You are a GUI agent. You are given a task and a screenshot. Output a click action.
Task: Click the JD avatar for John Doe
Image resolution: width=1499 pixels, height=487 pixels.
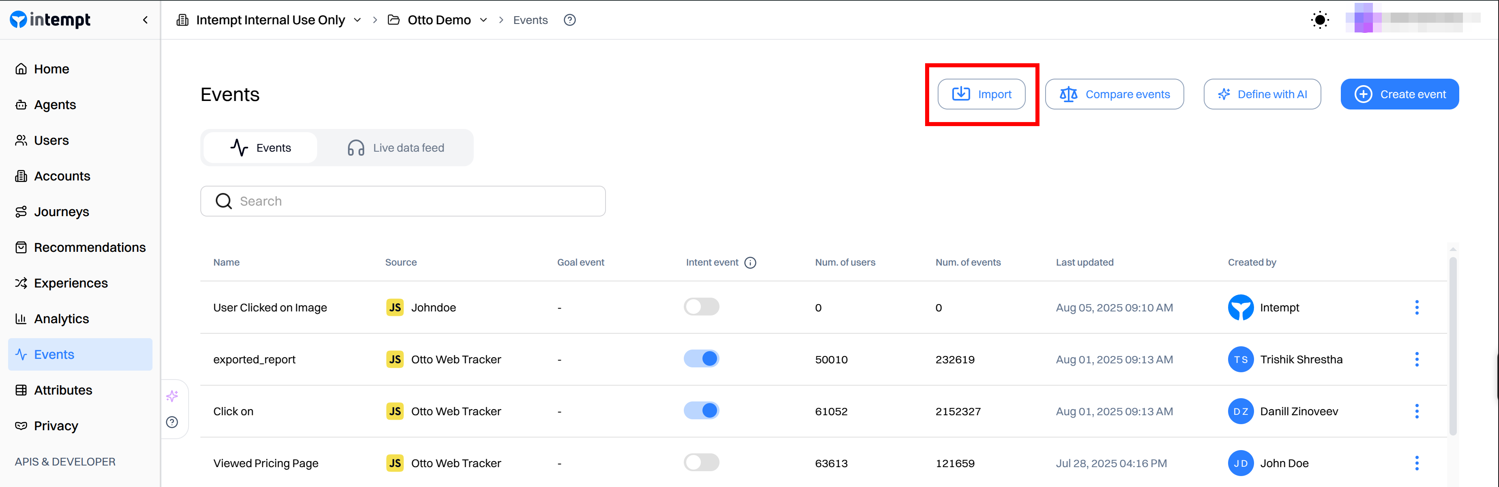[x=1240, y=463]
